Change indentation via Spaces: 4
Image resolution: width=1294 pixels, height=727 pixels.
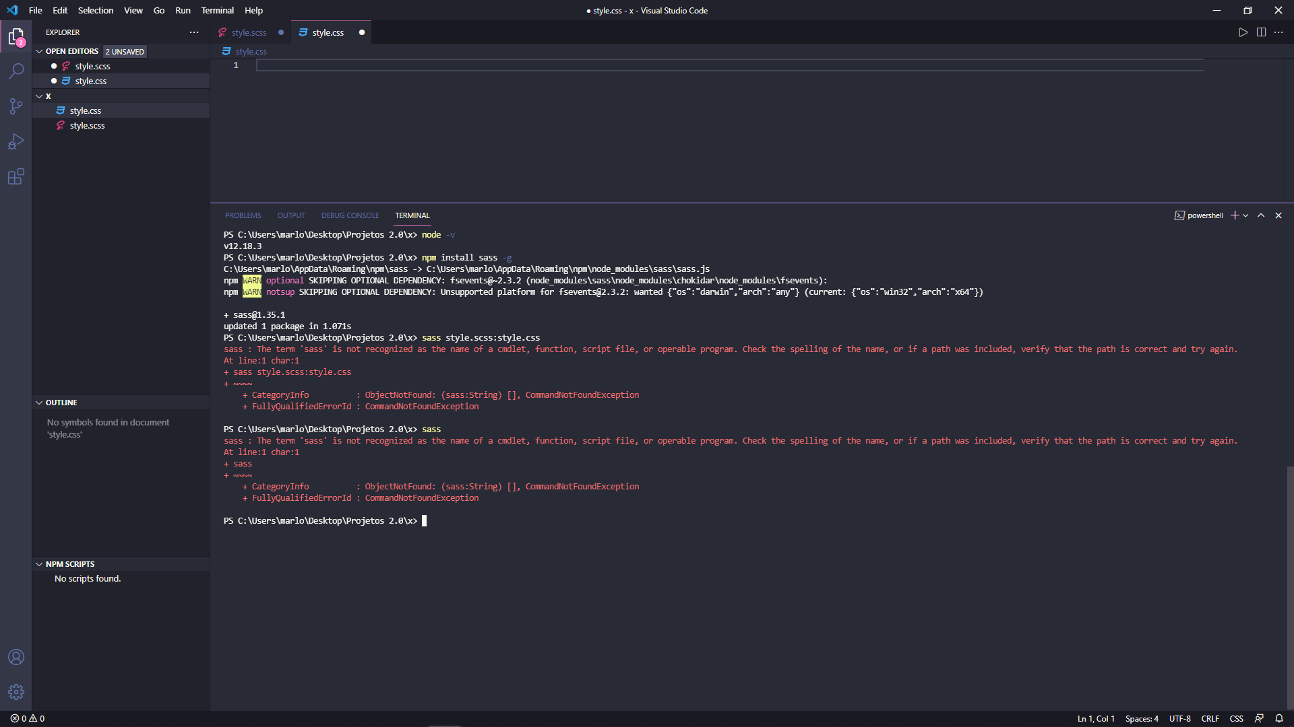pos(1142,718)
